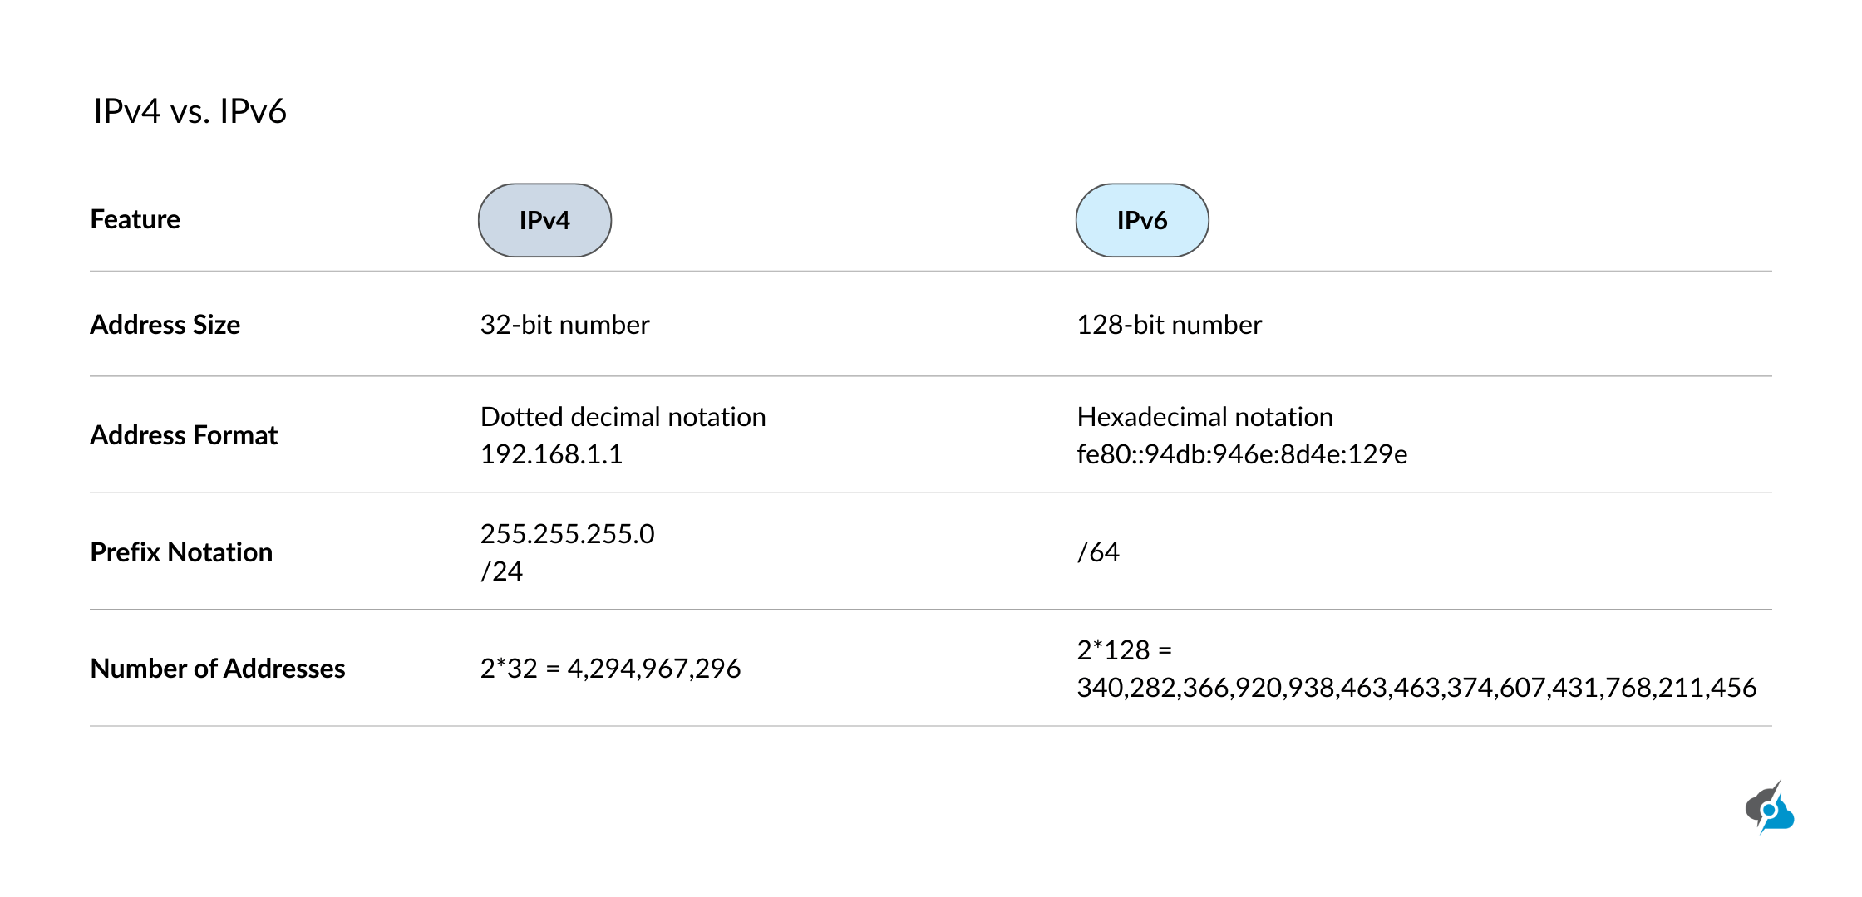Click the fe80::94db:946e:8d4e:129e address
Screen dimensions: 1862x897
[1242, 454]
